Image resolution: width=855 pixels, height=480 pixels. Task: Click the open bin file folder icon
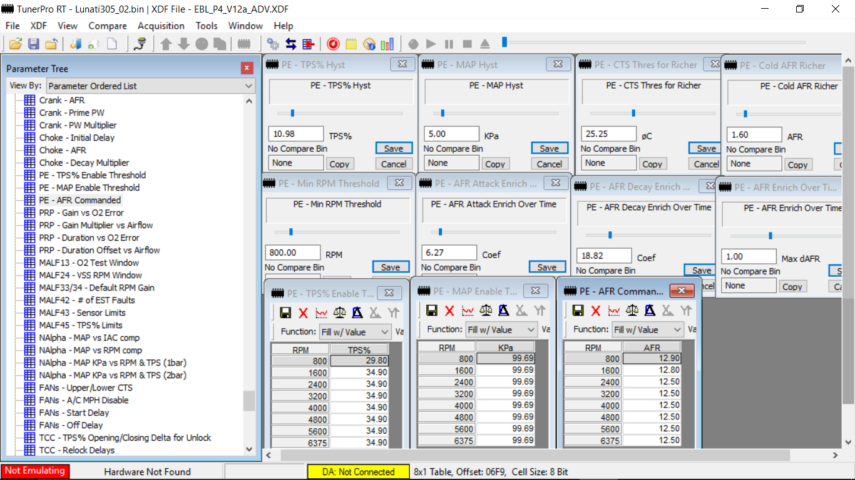coord(16,44)
